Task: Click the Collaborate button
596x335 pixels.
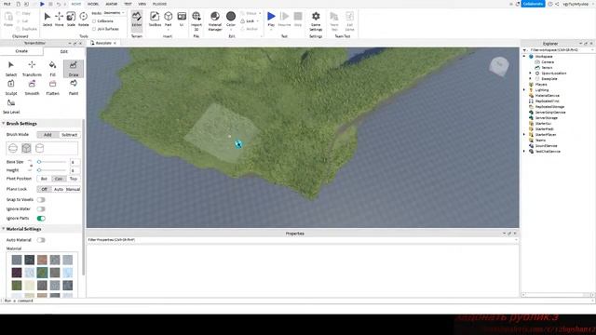Action: click(x=533, y=4)
